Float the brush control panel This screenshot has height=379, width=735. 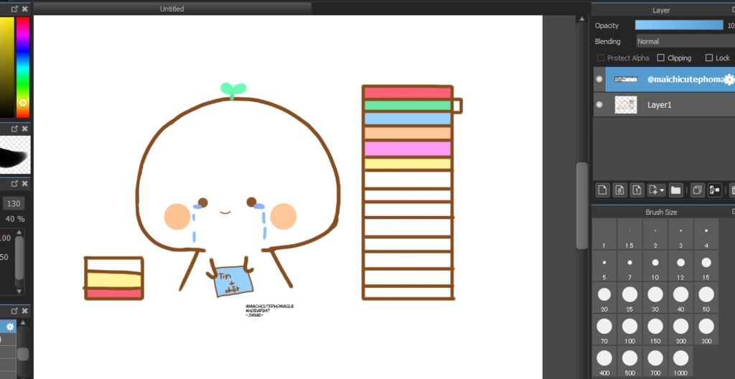[x=14, y=184]
